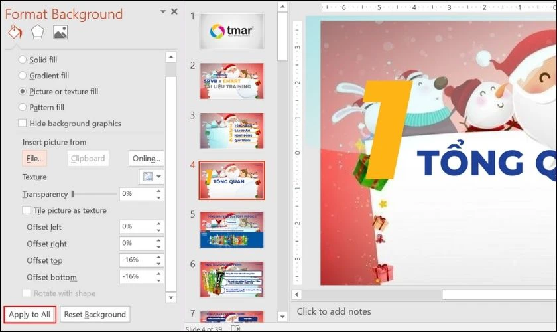Image resolution: width=557 pixels, height=332 pixels.
Task: Click the Reset Background button
Action: pos(95,314)
